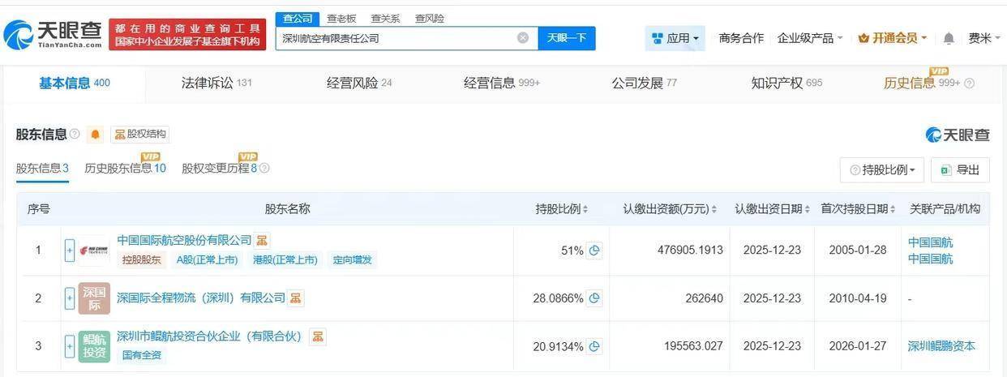Screen dimensions: 1007x377
Task: Open pie chart for 28.0866% shareholding
Action: 595,298
